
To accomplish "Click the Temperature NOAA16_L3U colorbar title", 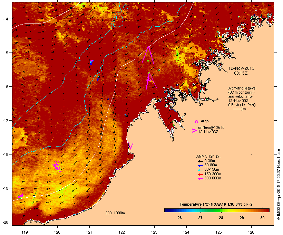I will click(x=216, y=204).
